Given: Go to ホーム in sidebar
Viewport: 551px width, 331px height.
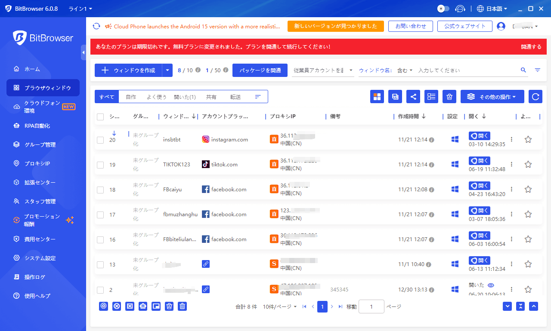Looking at the screenshot, I should coord(43,69).
